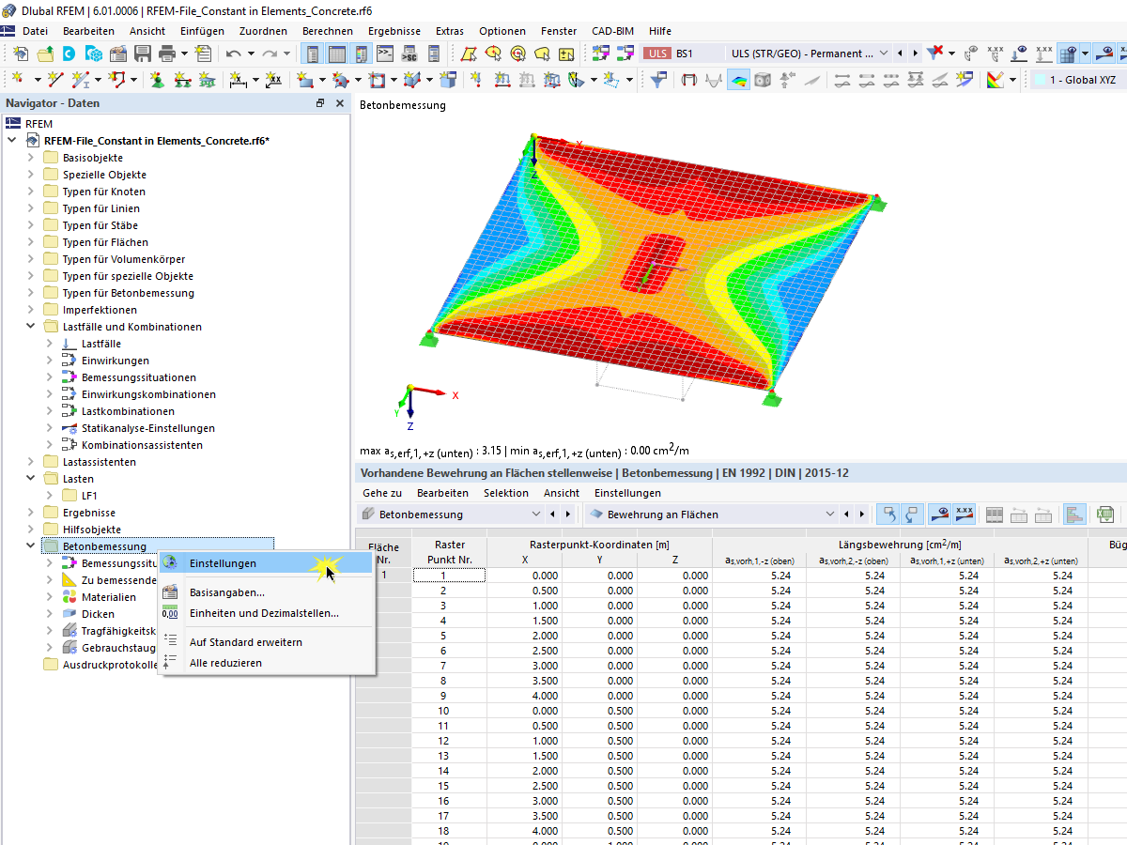1127x845 pixels.
Task: Collapse Lastfälle und Kombinationen folder
Action: tap(31, 327)
